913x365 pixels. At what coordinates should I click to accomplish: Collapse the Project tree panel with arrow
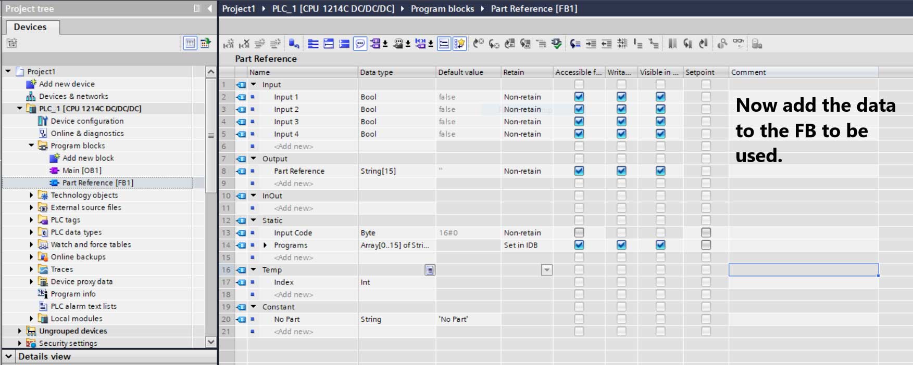point(210,8)
